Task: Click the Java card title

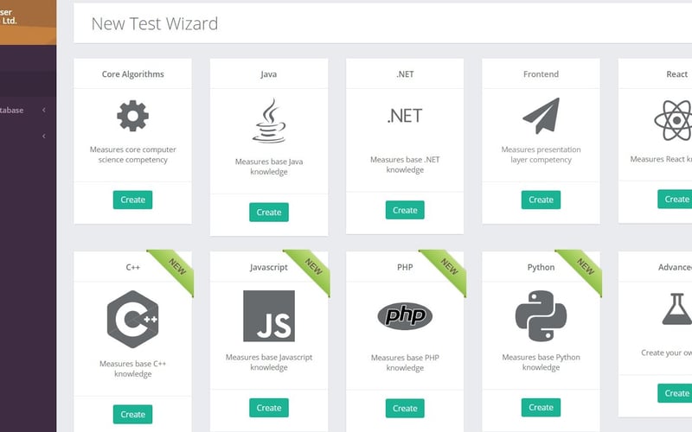Action: click(269, 74)
